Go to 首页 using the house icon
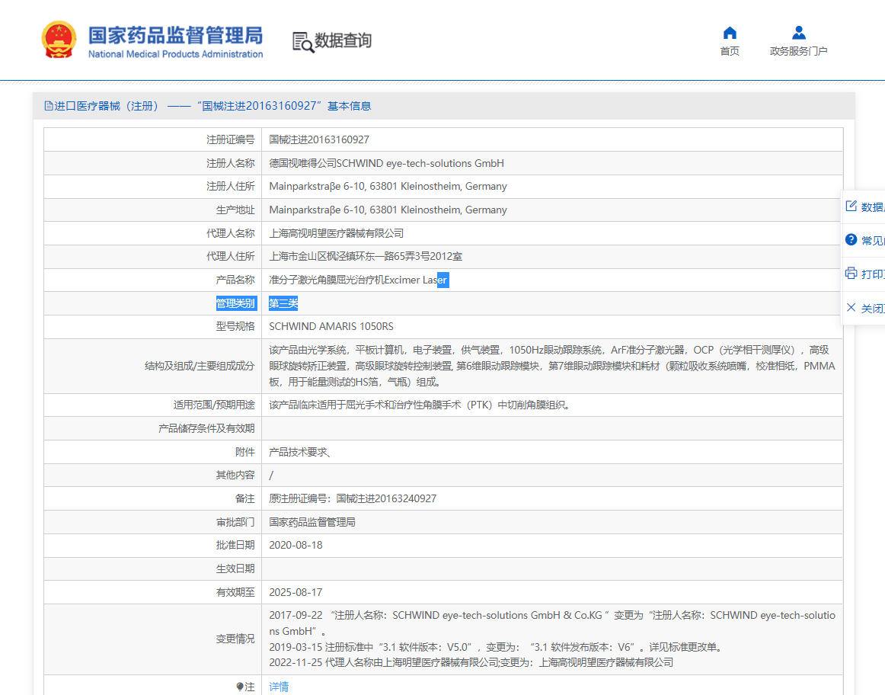 click(x=730, y=33)
